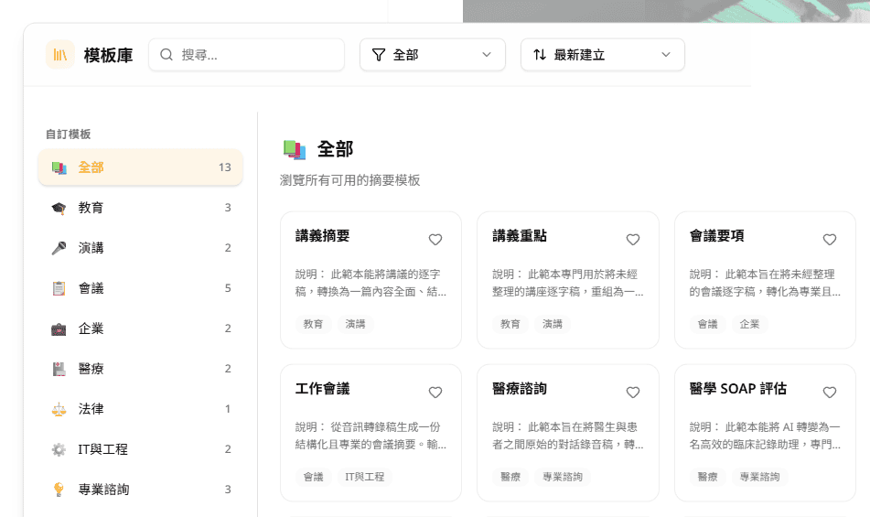Click the 教育 tag on 講義重點 card

point(510,324)
